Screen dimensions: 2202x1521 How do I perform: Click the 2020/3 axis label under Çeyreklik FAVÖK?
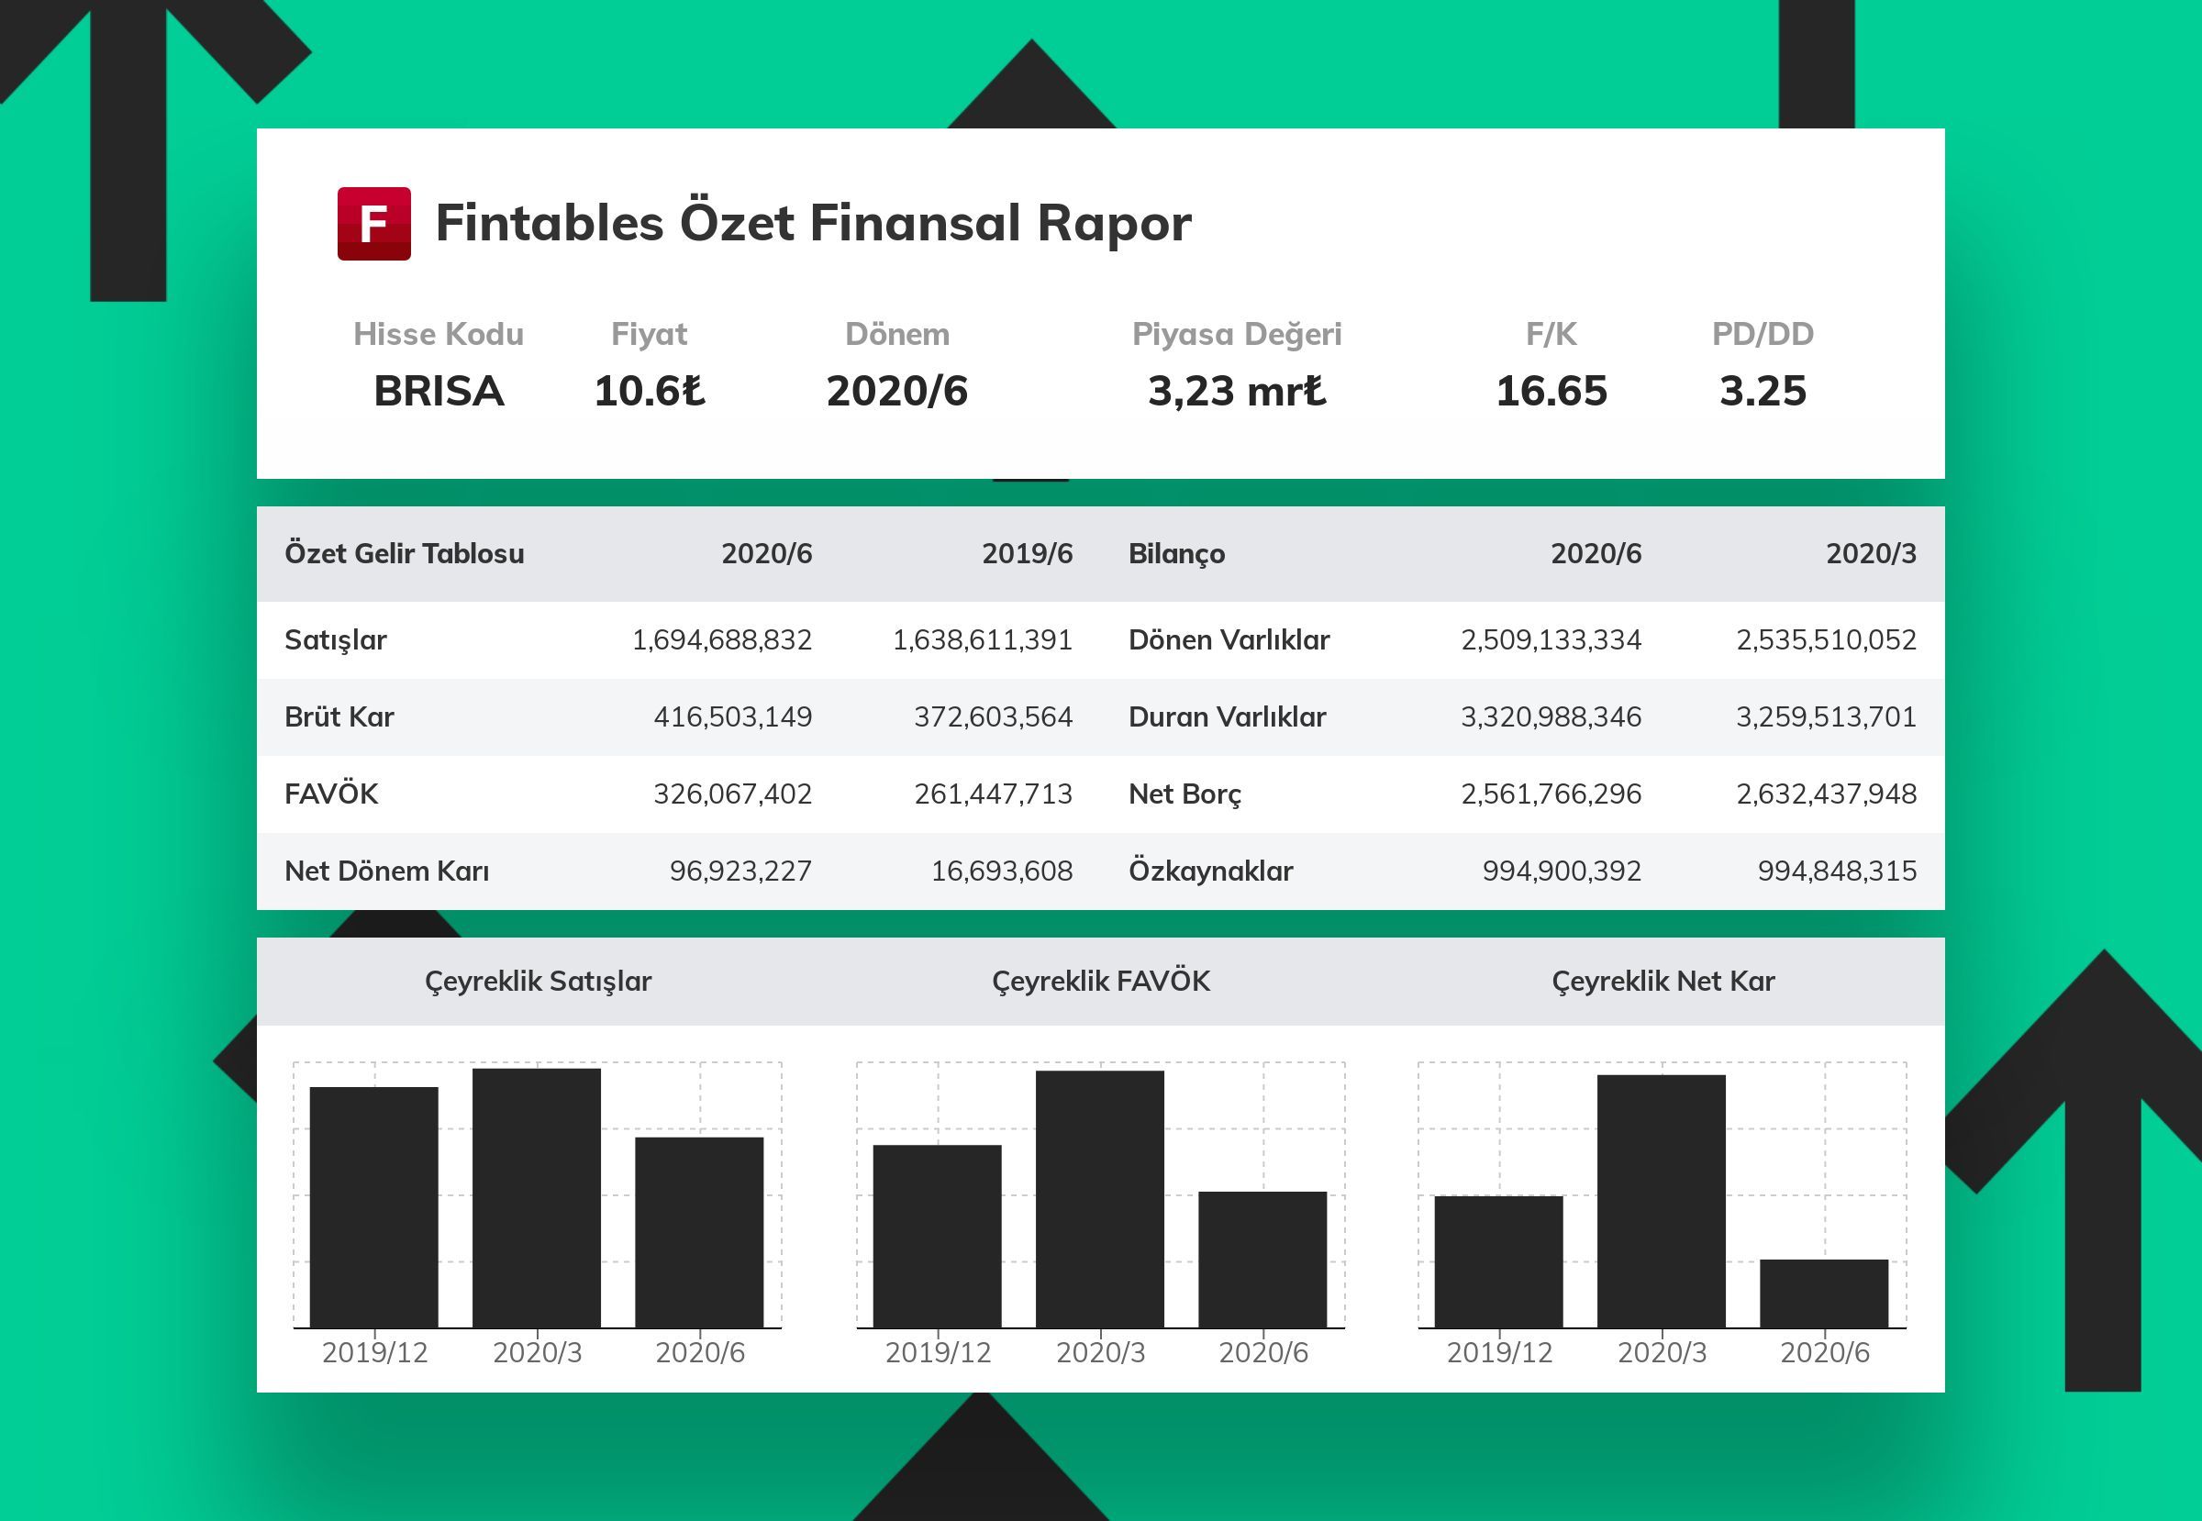[1101, 1353]
